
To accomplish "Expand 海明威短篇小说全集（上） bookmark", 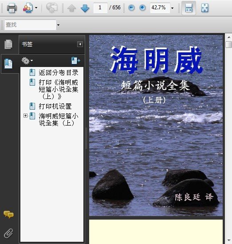I will [25, 116].
